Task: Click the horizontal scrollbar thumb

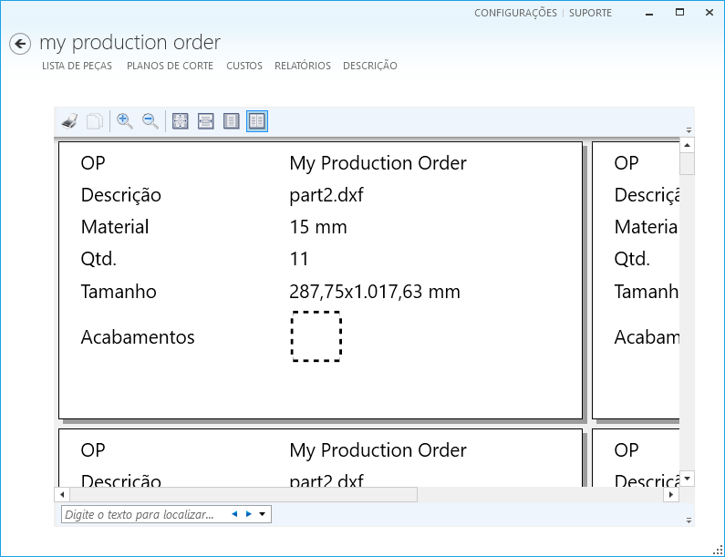Action: coord(243,495)
